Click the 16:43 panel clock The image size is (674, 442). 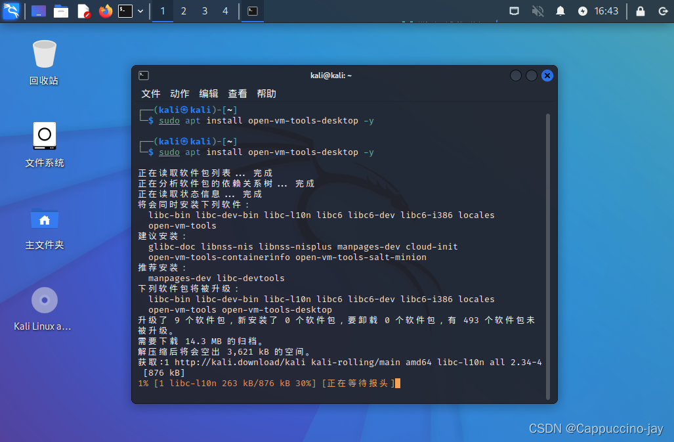[x=606, y=11]
